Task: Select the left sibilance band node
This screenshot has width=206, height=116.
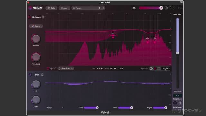Action: pos(148,40)
